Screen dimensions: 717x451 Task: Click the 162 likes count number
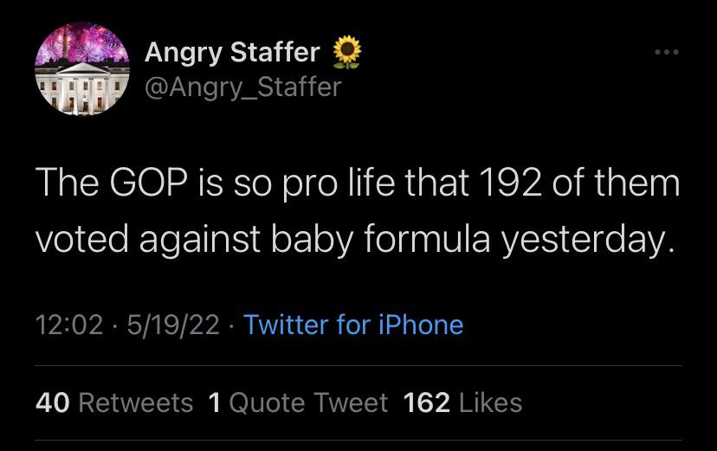pos(427,403)
